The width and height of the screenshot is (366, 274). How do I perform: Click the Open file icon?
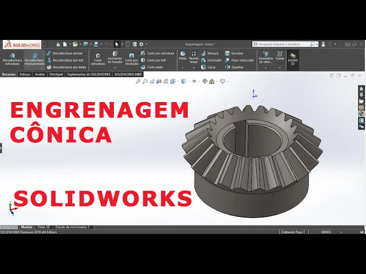pos(75,45)
